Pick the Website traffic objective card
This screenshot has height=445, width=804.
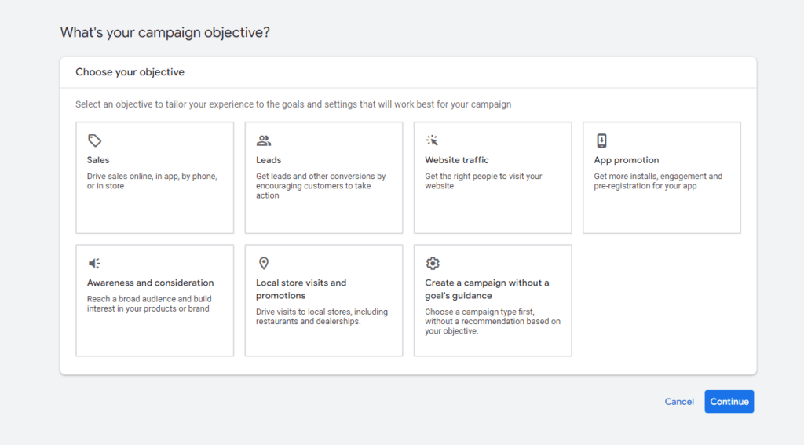click(x=493, y=177)
